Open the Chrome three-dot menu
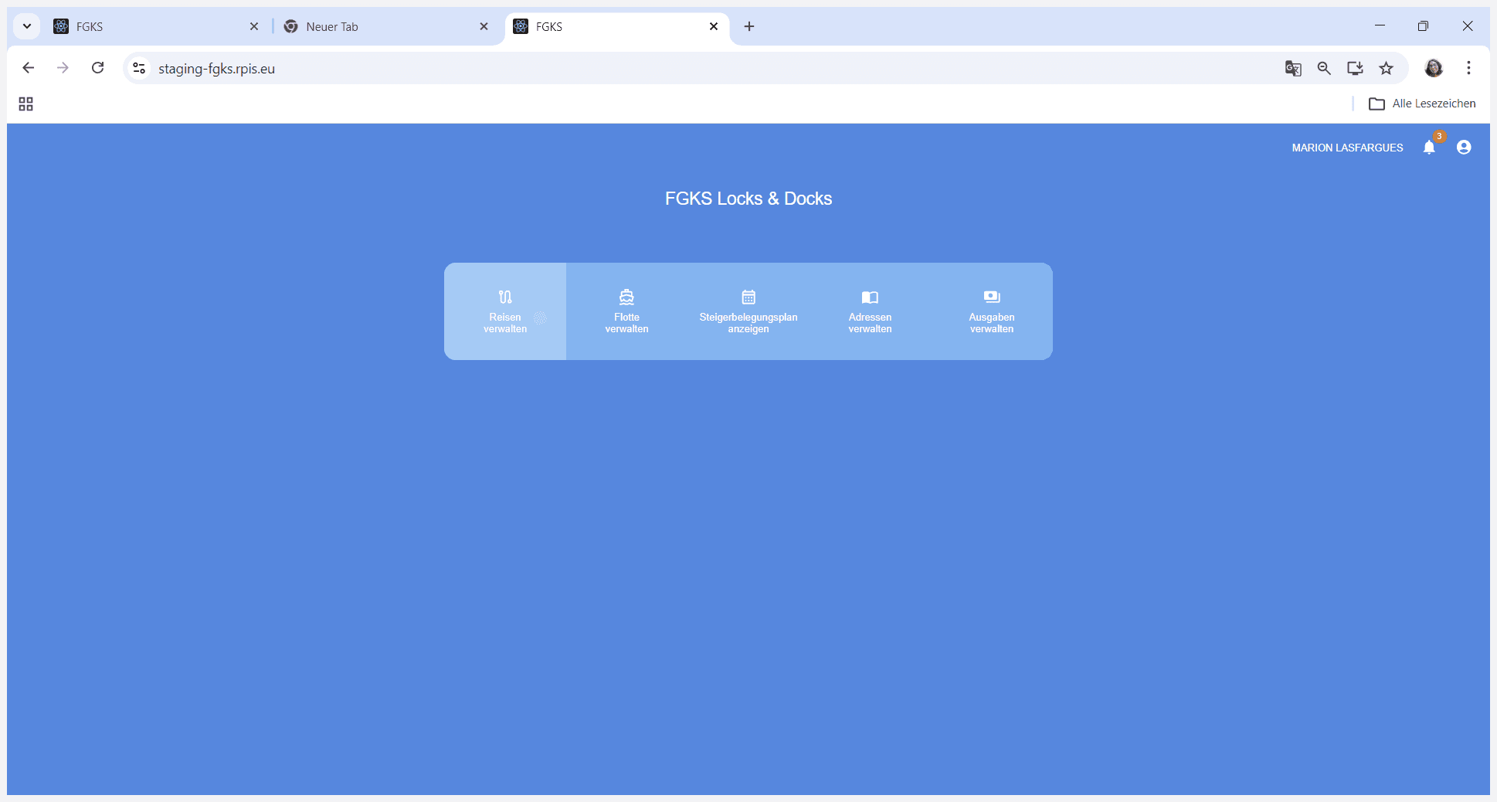The height and width of the screenshot is (802, 1497). pos(1468,68)
